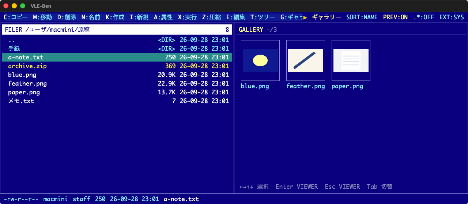Image resolution: width=468 pixels, height=204 pixels.
Task: Click the ←→↑↓ 選択 hint
Action: tap(254, 187)
